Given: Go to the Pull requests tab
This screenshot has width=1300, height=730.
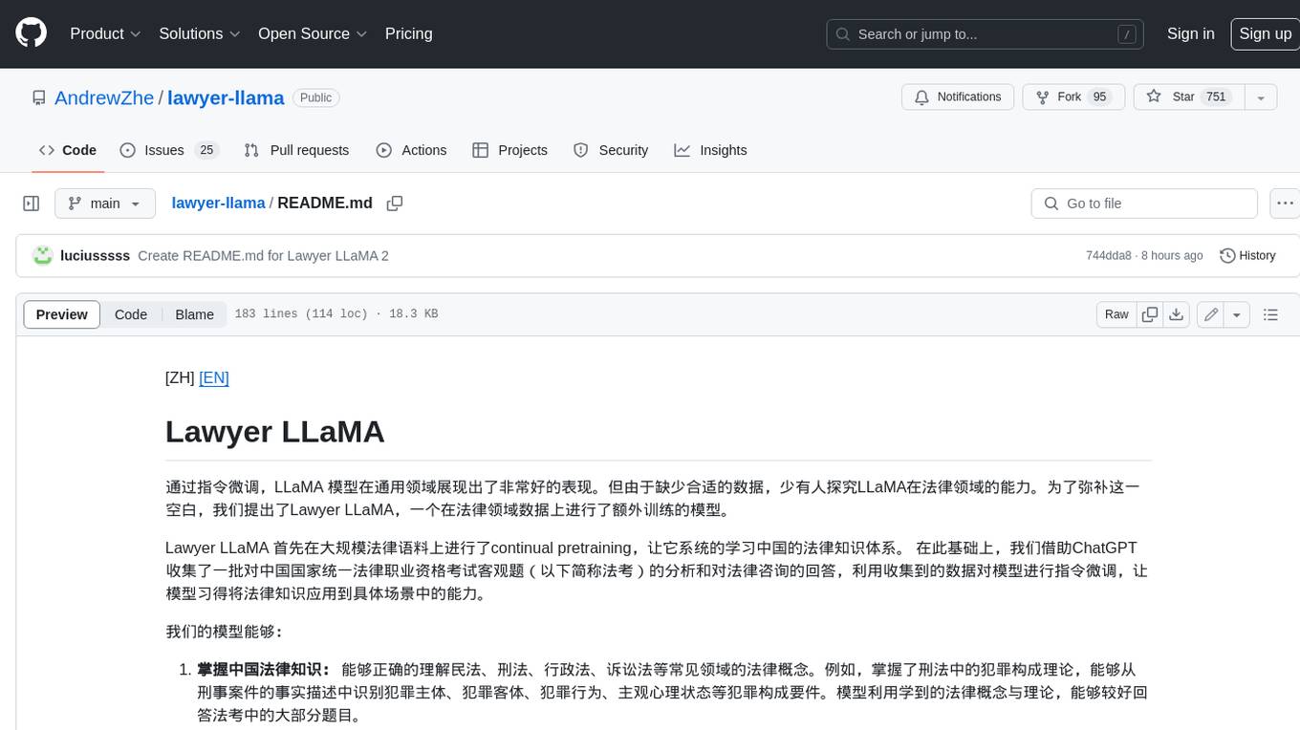Looking at the screenshot, I should [296, 150].
